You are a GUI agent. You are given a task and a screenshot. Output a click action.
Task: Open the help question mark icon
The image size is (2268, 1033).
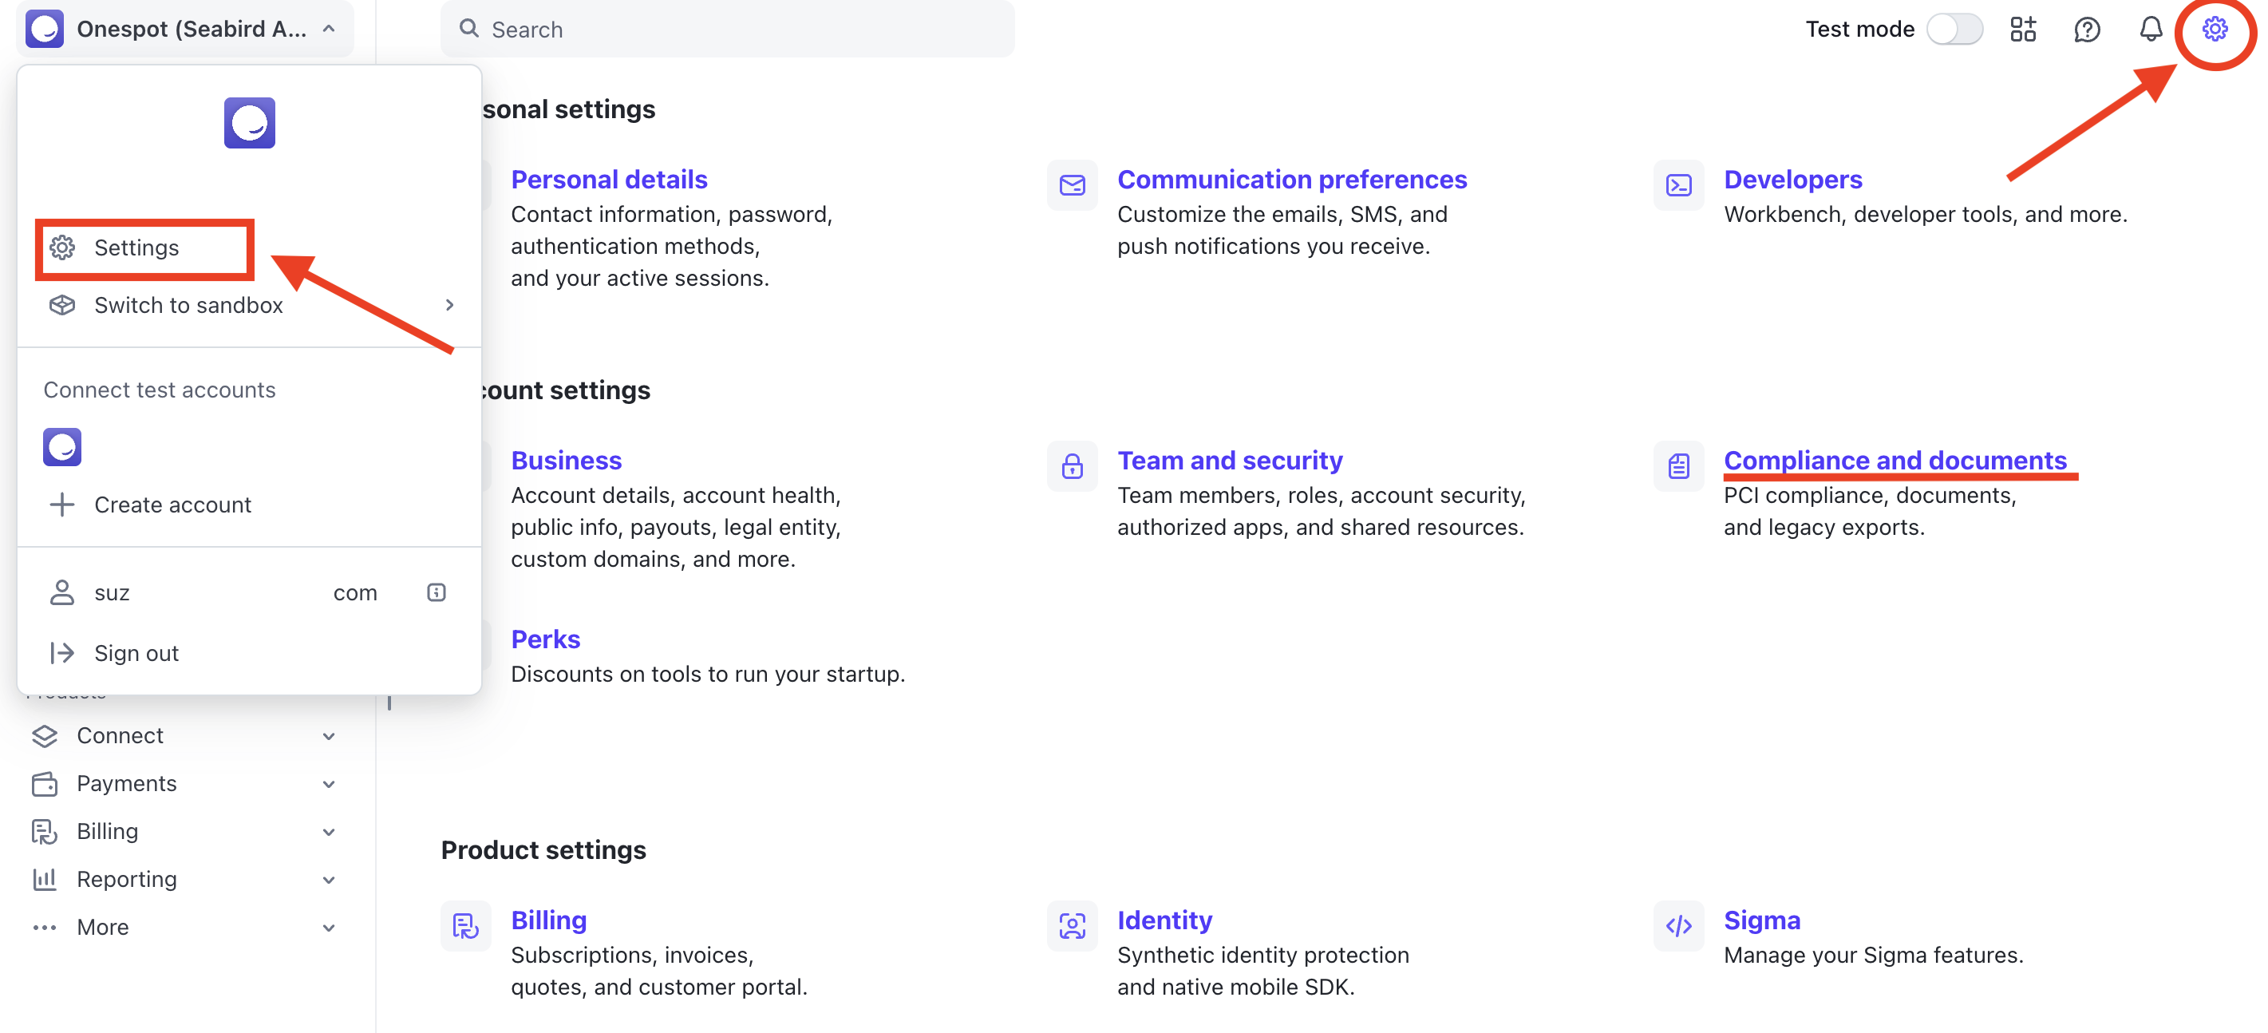[x=2087, y=29]
